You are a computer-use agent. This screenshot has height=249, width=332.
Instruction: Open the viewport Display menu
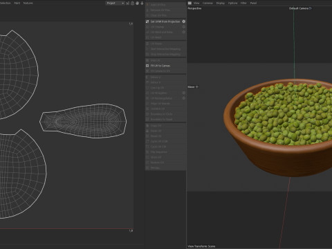(x=221, y=3)
